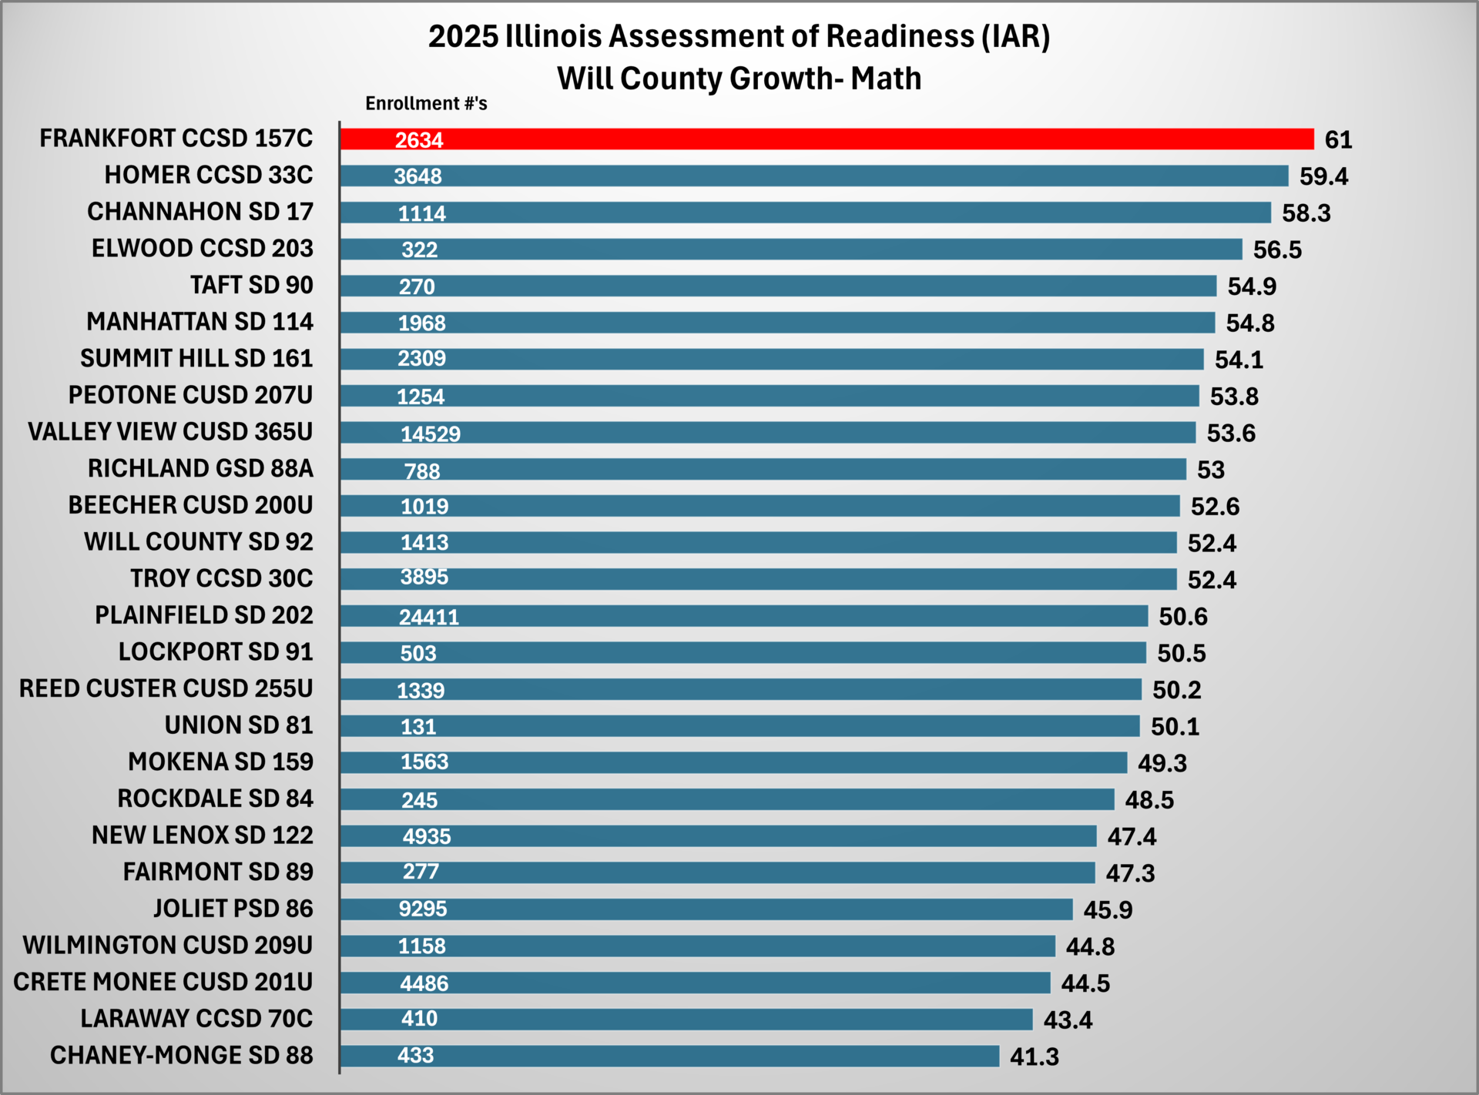Select the 'JOLIET PSD 86' label
Viewport: 1479px width, 1095px height.
point(233,909)
